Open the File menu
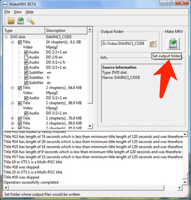Viewport: 191px width, 200px height. click(7, 12)
